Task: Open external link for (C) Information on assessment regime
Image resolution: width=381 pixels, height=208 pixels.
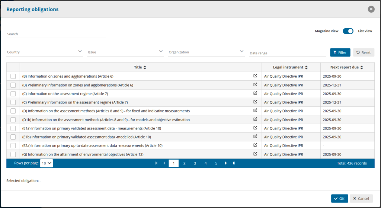Action: click(x=255, y=93)
